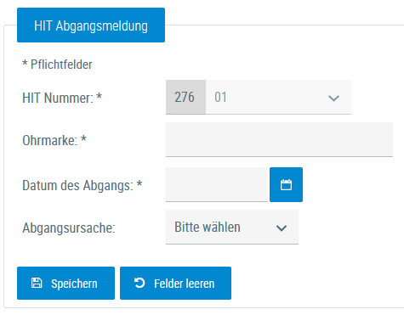Image resolution: width=404 pixels, height=315 pixels.
Task: Focus the Ohrmarke input field
Action: 279,139
